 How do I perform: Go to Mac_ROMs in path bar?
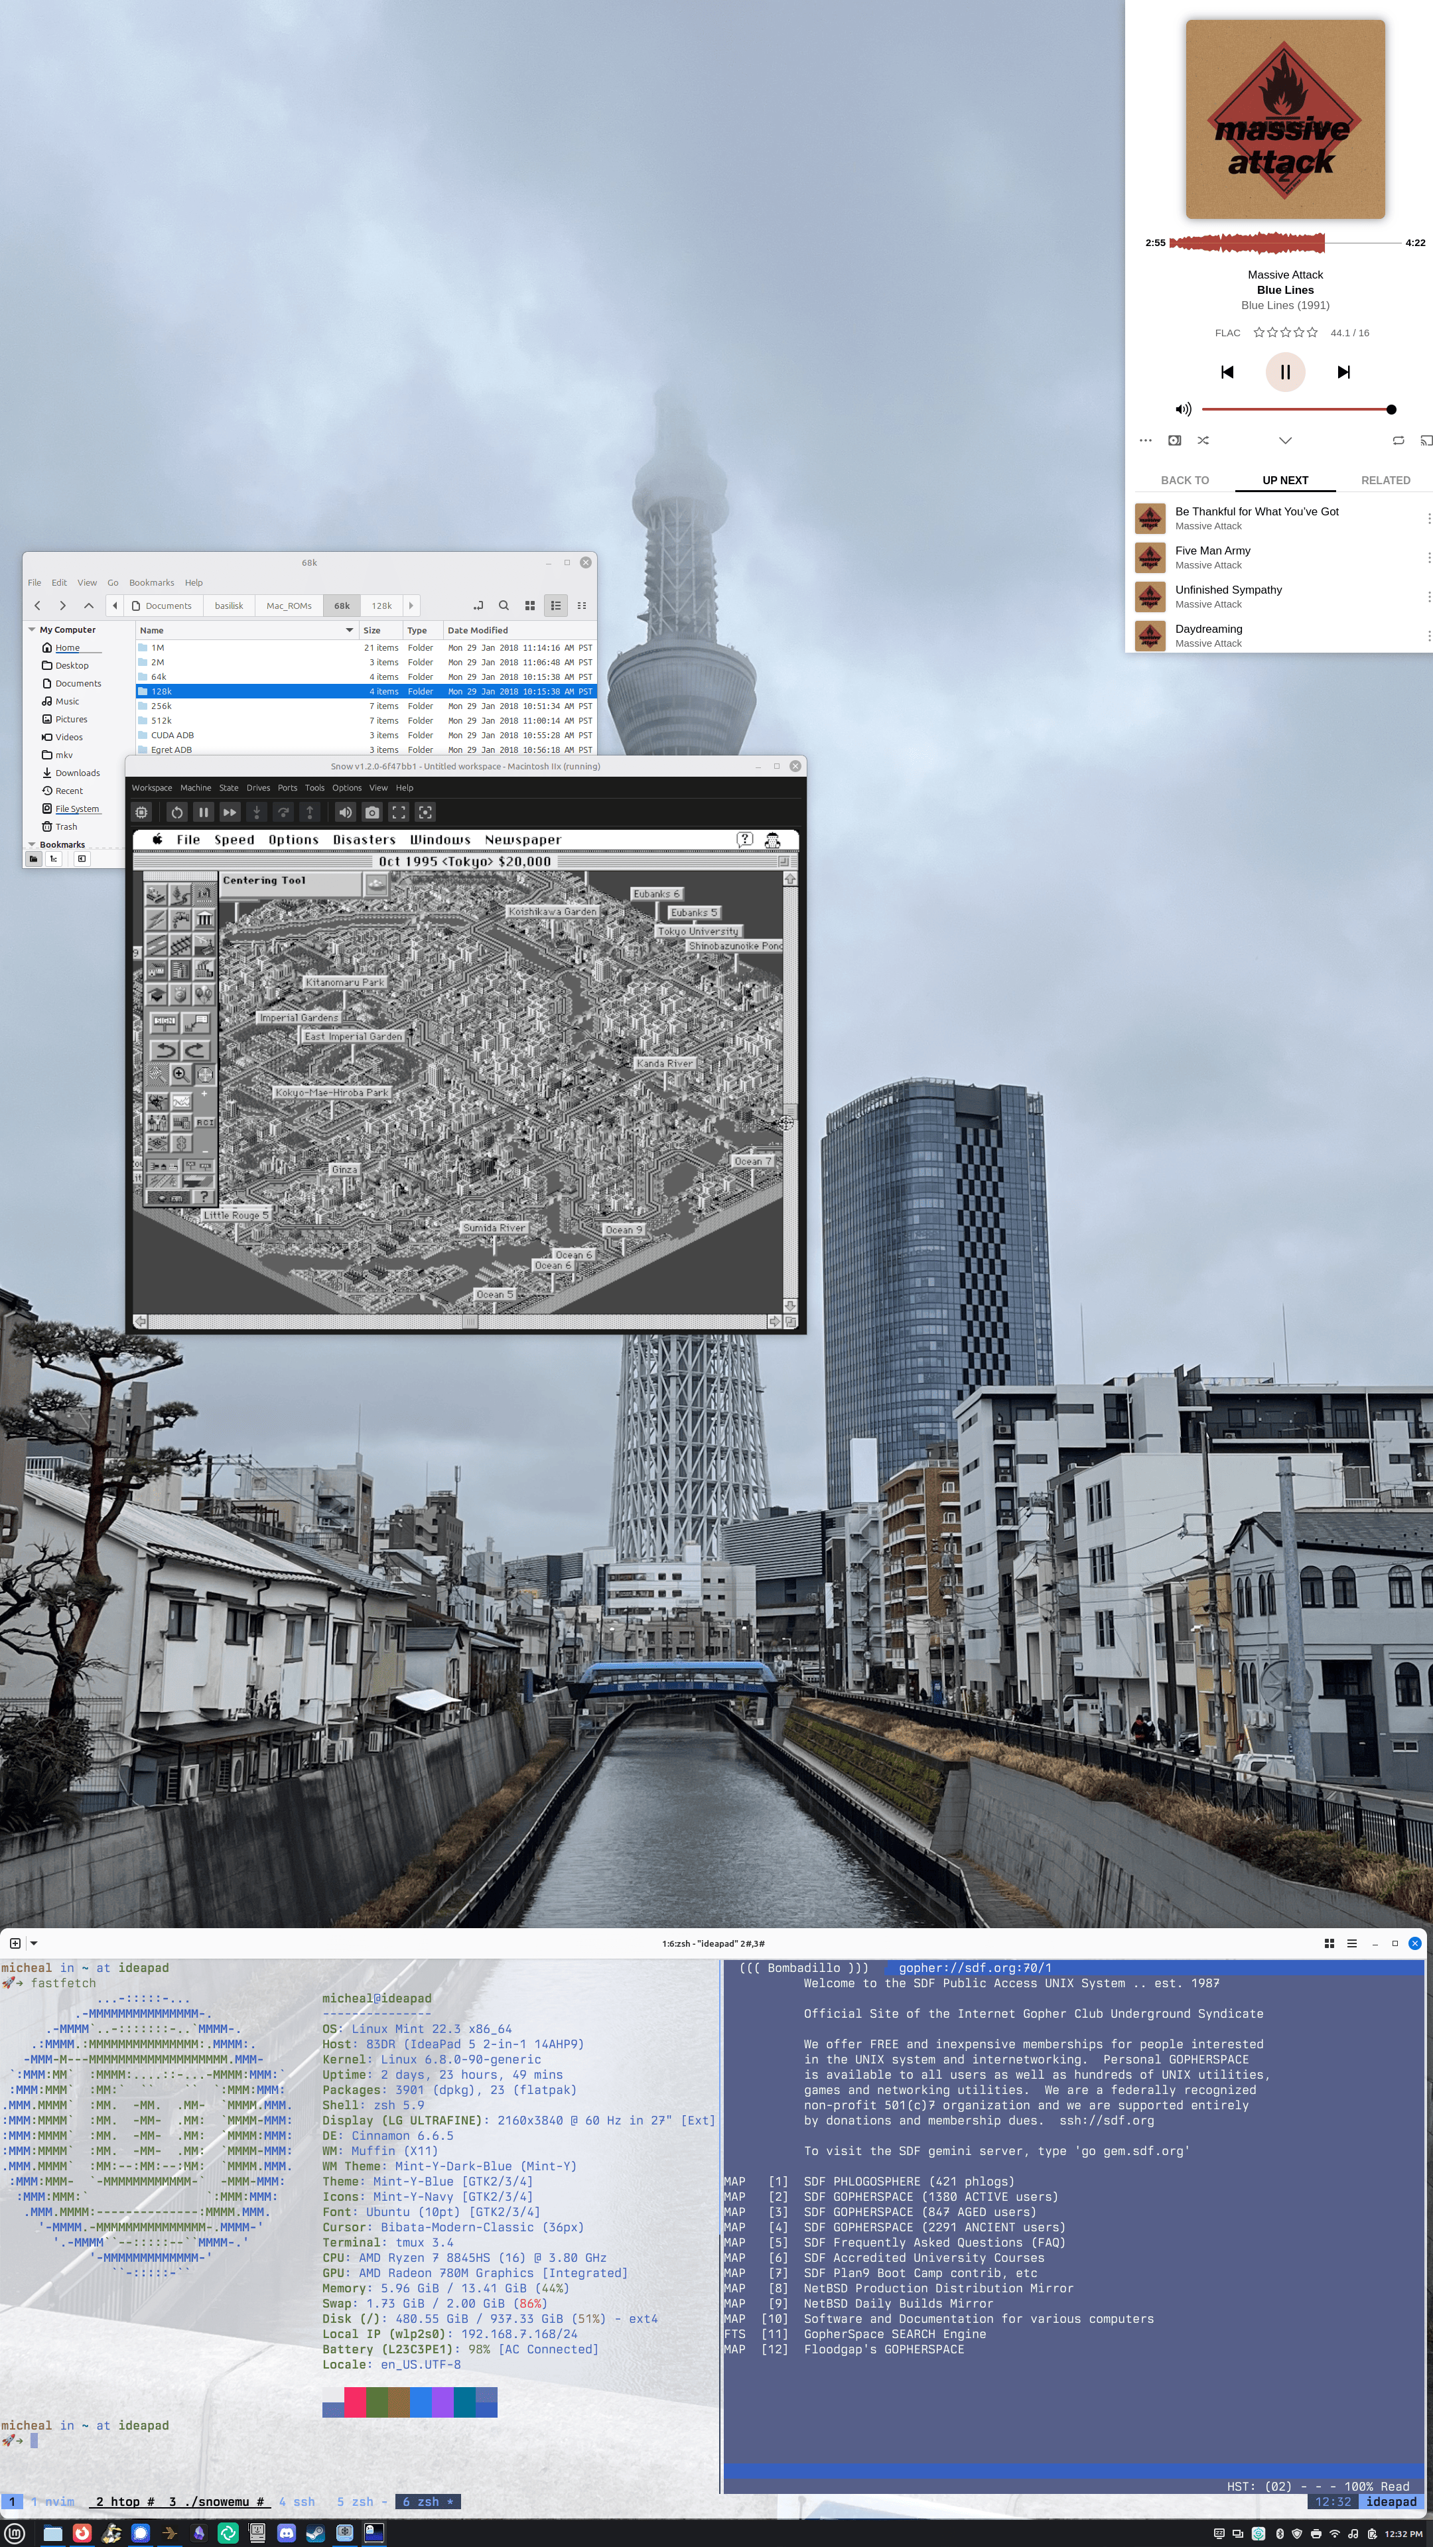[x=289, y=605]
